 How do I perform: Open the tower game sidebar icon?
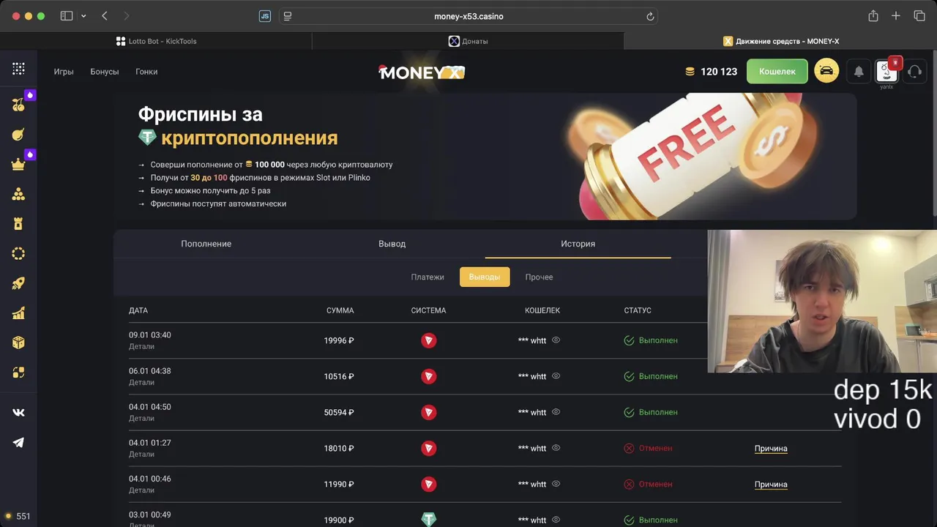point(18,224)
